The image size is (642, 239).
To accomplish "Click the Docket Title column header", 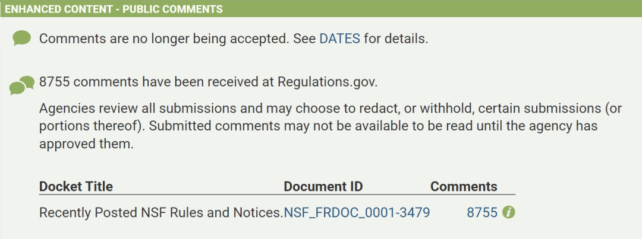I will pos(75,187).
